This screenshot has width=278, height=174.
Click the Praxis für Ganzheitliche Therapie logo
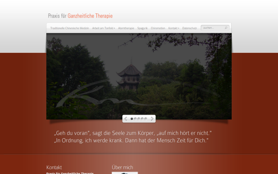(x=80, y=16)
